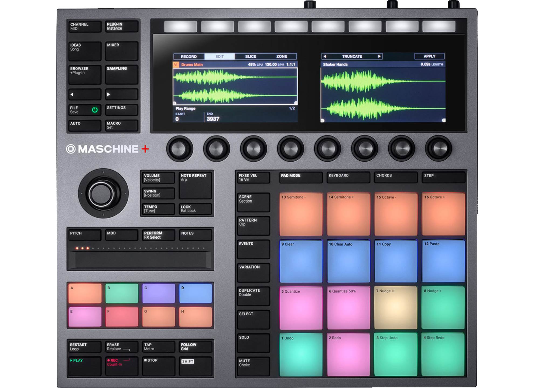Arm recording with the REC Count-In button
534x388 pixels.
click(x=121, y=366)
